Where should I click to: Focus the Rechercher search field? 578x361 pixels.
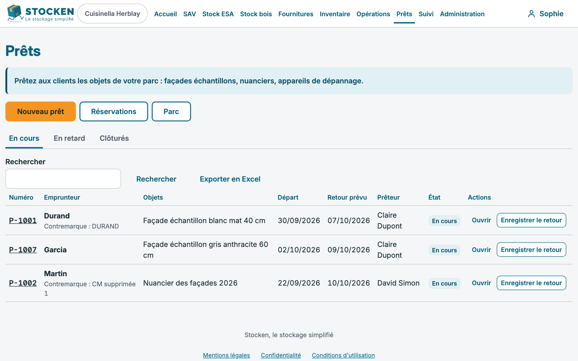click(x=63, y=179)
